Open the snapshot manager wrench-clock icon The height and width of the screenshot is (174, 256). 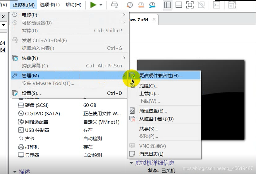tap(152, 5)
